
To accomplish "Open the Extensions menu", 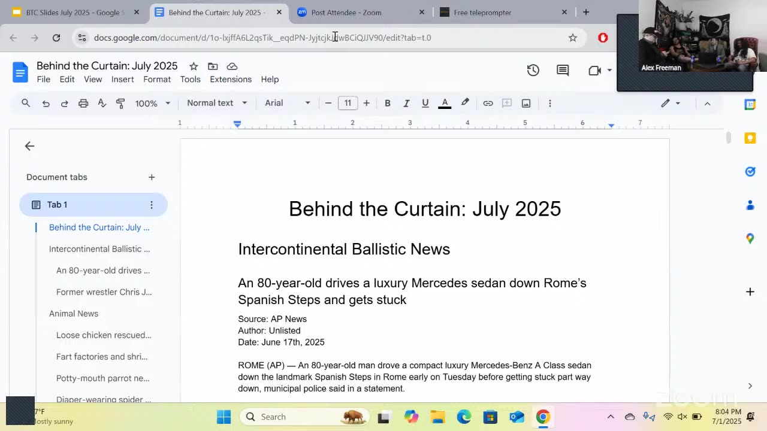I will [231, 79].
